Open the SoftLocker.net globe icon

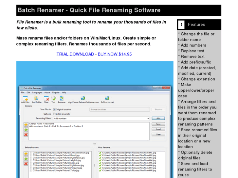107,98
